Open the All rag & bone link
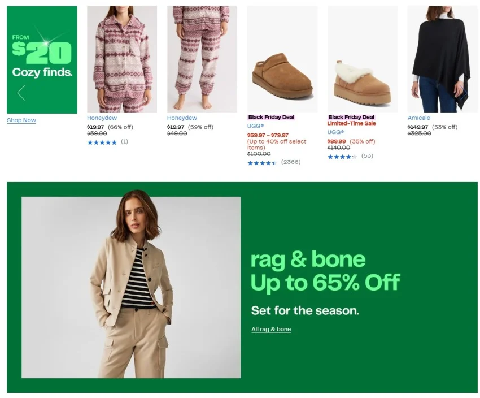Screen dimensions: 480x398 [271, 329]
